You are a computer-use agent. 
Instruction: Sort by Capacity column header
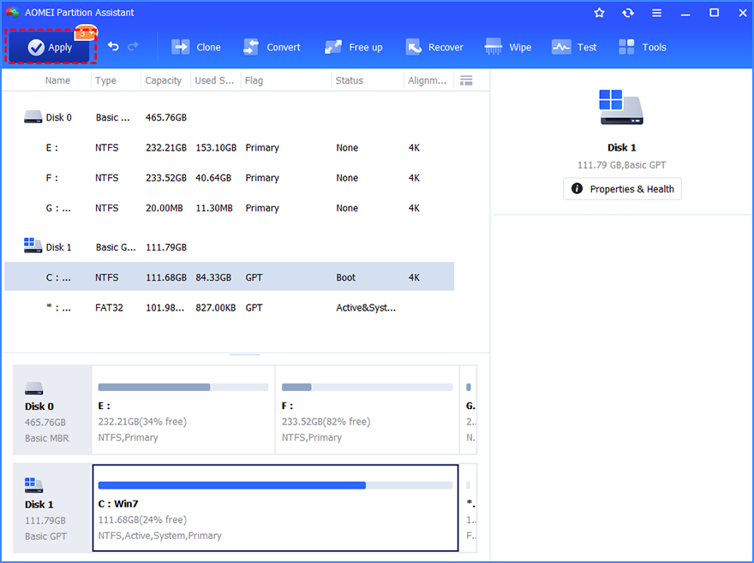(164, 80)
